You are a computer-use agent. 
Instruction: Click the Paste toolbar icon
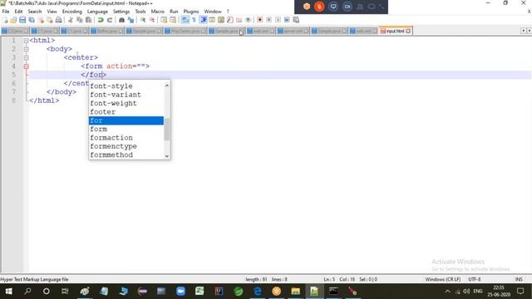coord(89,20)
